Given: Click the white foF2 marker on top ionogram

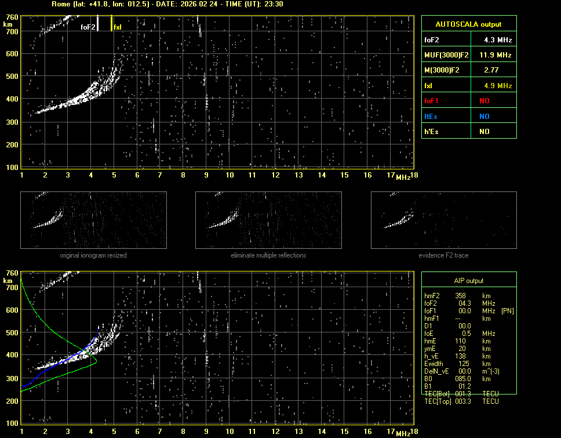Looking at the screenshot, I should [x=98, y=23].
